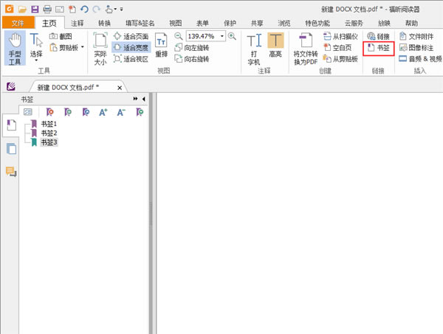The height and width of the screenshot is (334, 443).
Task: Toggle the Highlight tool (高亮)
Action: [275, 45]
